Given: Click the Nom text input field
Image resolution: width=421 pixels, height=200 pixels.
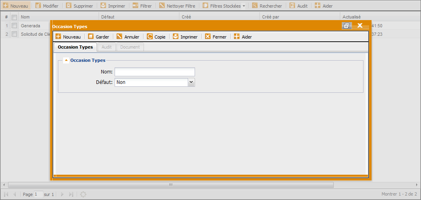Looking at the screenshot, I should [x=154, y=72].
